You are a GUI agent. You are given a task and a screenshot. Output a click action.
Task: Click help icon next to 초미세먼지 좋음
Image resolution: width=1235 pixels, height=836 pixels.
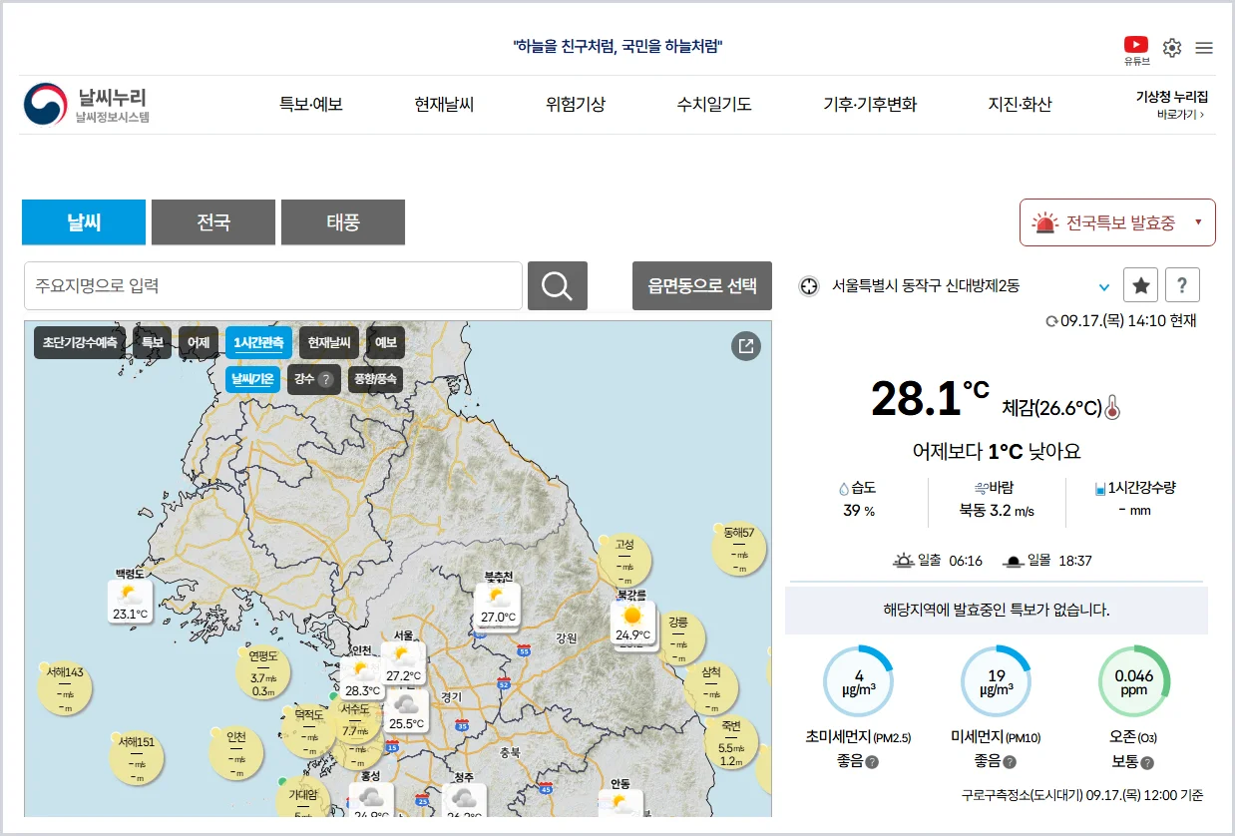[872, 763]
